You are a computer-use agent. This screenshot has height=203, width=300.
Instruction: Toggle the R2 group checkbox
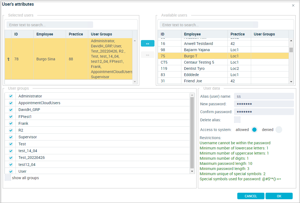tap(11, 130)
